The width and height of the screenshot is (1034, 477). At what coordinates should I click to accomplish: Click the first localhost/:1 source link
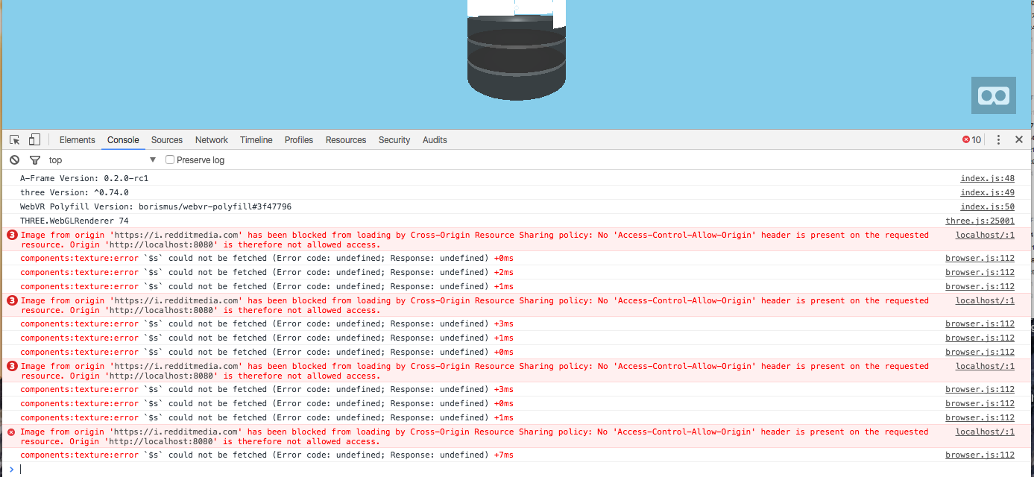point(985,235)
